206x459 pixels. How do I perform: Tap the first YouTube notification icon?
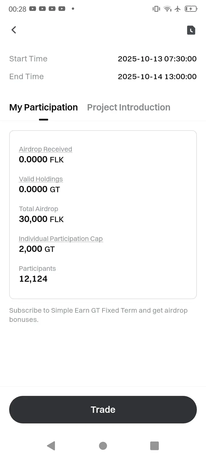coord(33,9)
